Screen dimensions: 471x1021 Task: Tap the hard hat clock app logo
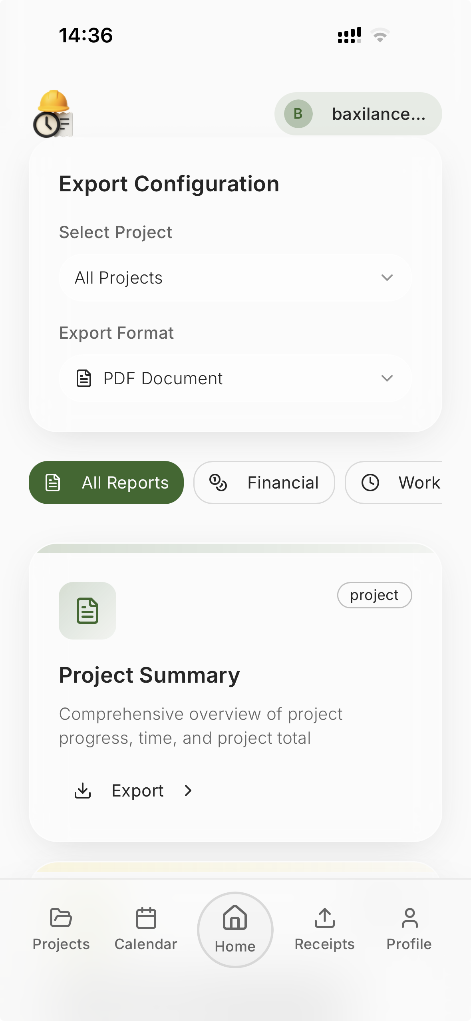(x=53, y=114)
